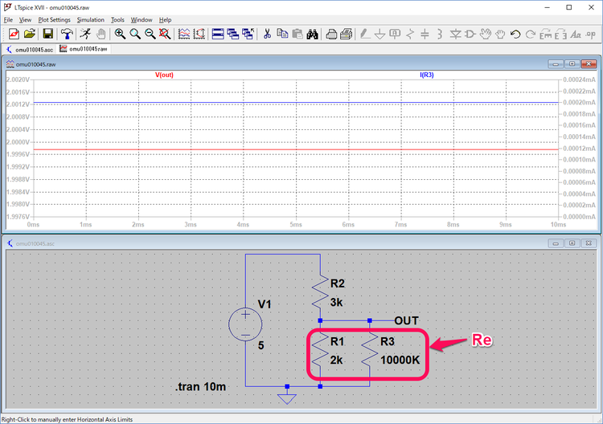Tile windows horizontally using toolbar icon
The height and width of the screenshot is (424, 603).
point(218,34)
